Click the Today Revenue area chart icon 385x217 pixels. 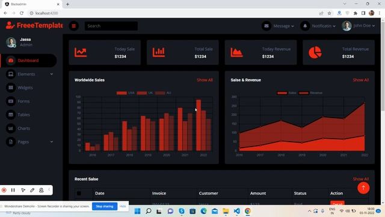pyautogui.click(x=236, y=52)
